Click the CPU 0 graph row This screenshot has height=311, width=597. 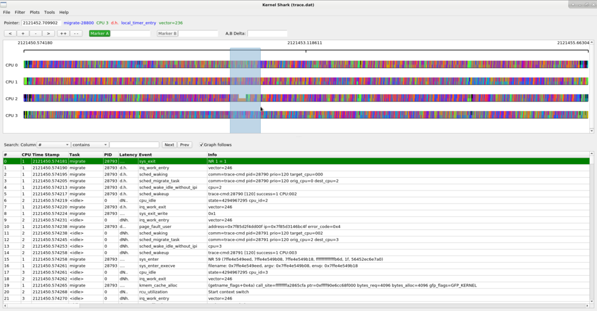click(x=306, y=64)
